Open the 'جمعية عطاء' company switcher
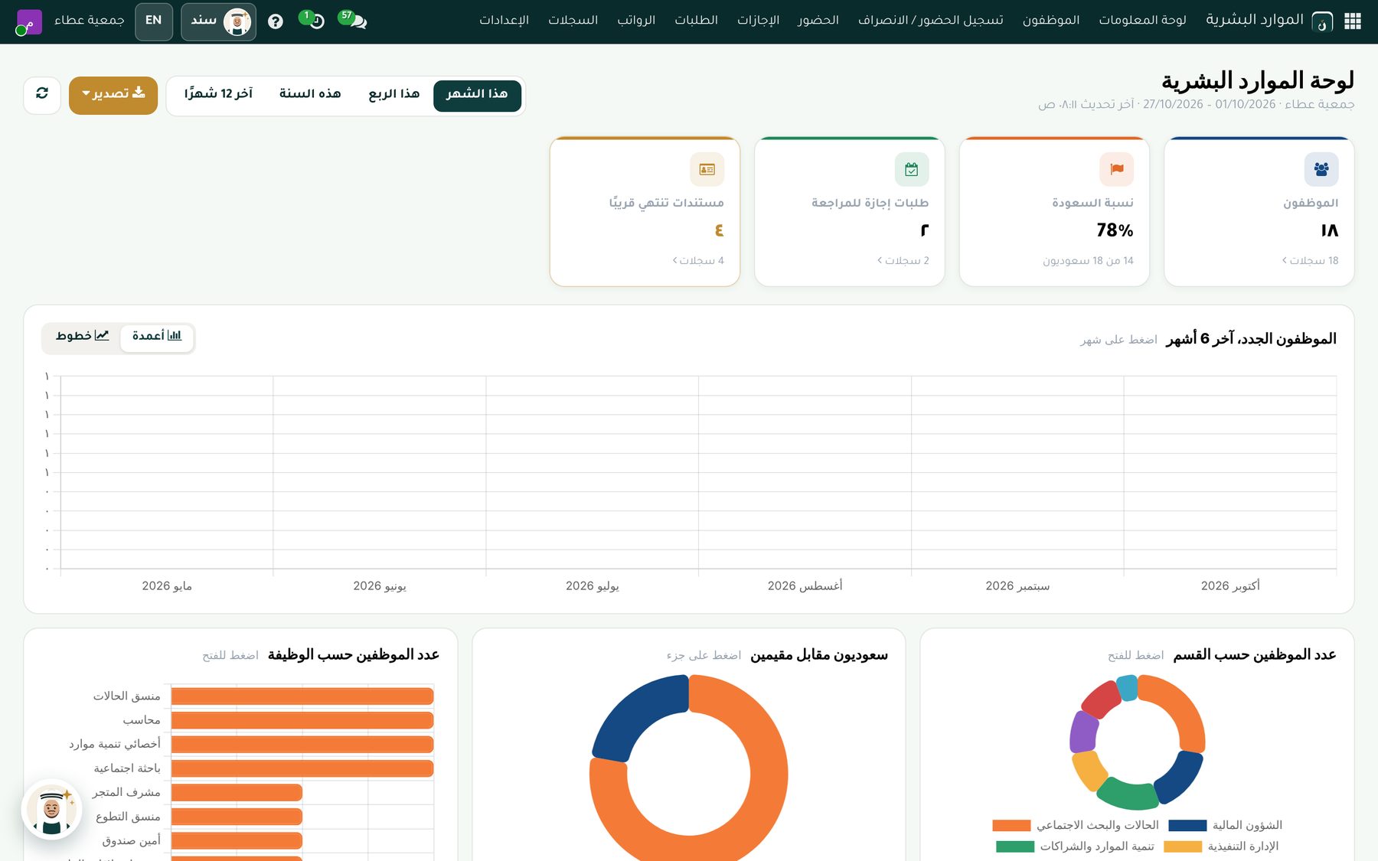The image size is (1378, 861). point(90,21)
